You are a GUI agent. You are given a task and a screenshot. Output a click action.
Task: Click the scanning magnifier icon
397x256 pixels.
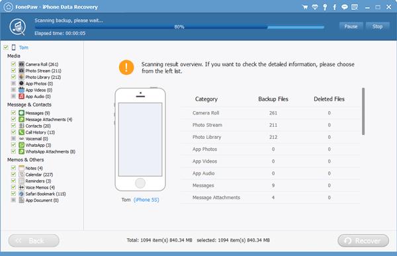coord(18,27)
